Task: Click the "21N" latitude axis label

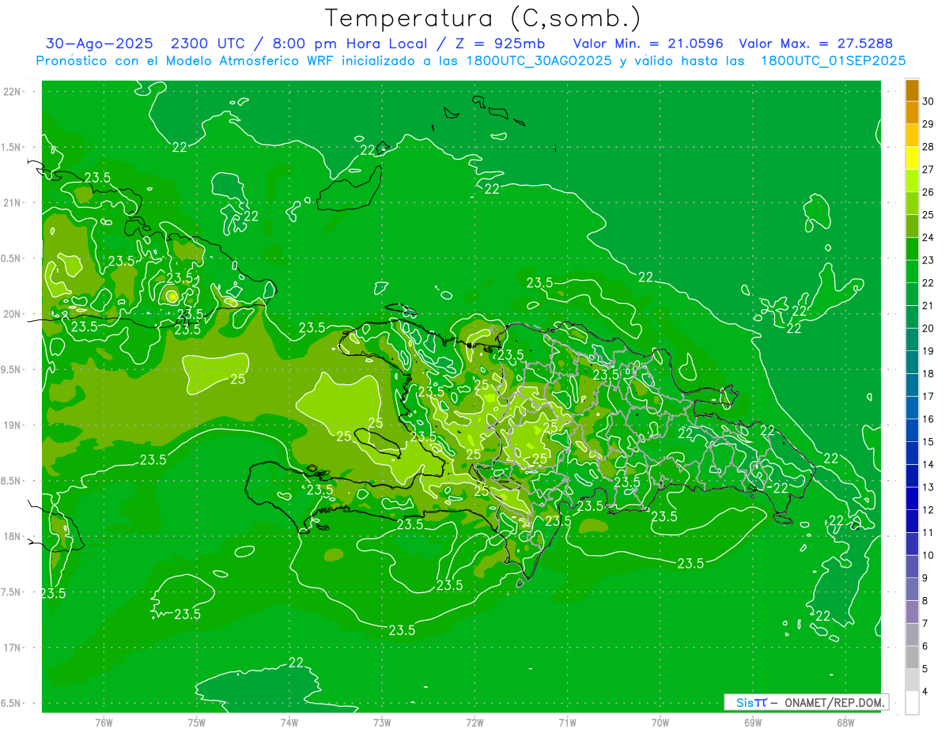Action: (13, 202)
